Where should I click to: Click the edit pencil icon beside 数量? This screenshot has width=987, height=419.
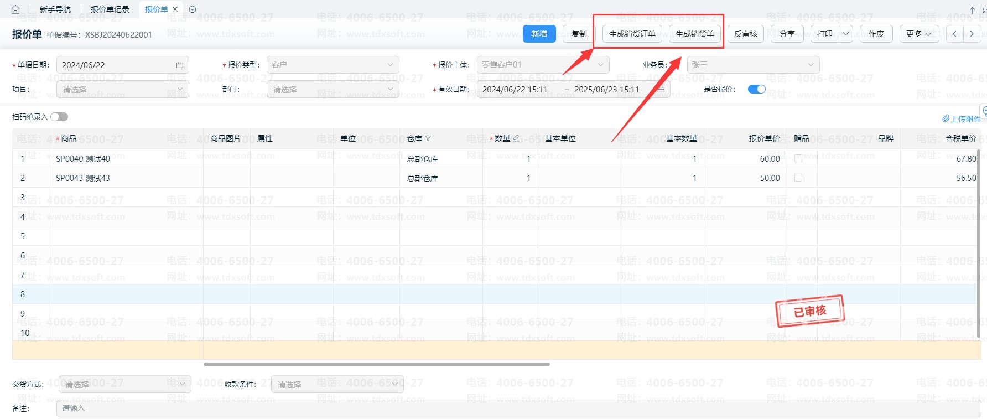point(516,138)
